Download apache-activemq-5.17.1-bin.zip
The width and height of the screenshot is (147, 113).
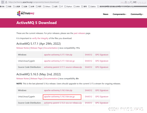tap(58, 55)
